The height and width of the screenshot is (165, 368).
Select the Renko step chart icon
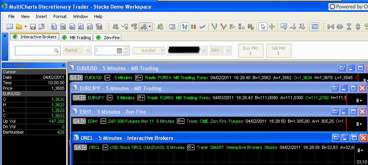(x=232, y=27)
